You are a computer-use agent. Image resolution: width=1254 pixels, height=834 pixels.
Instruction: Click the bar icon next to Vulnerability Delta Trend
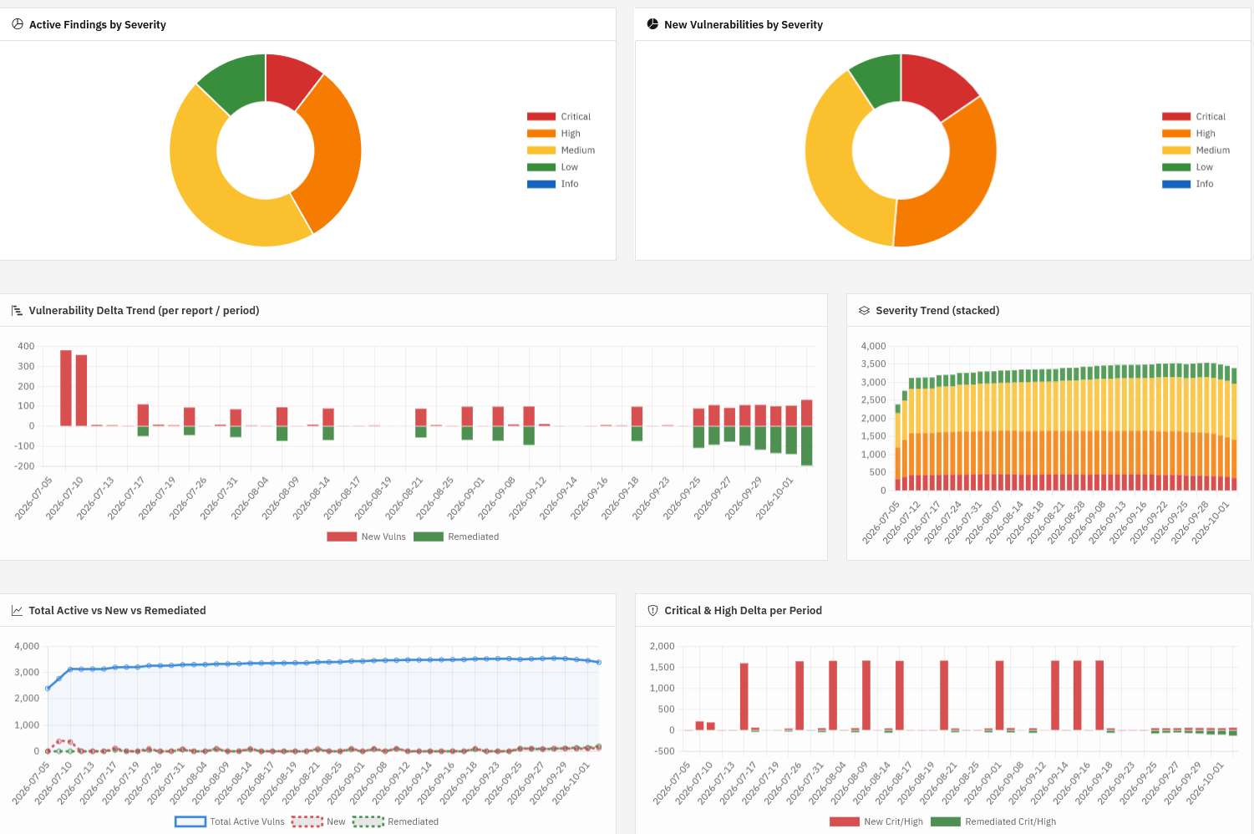[18, 310]
